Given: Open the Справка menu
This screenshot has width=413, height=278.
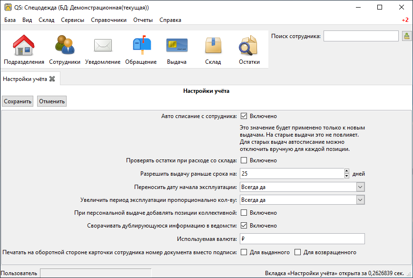Looking at the screenshot, I should click(170, 20).
